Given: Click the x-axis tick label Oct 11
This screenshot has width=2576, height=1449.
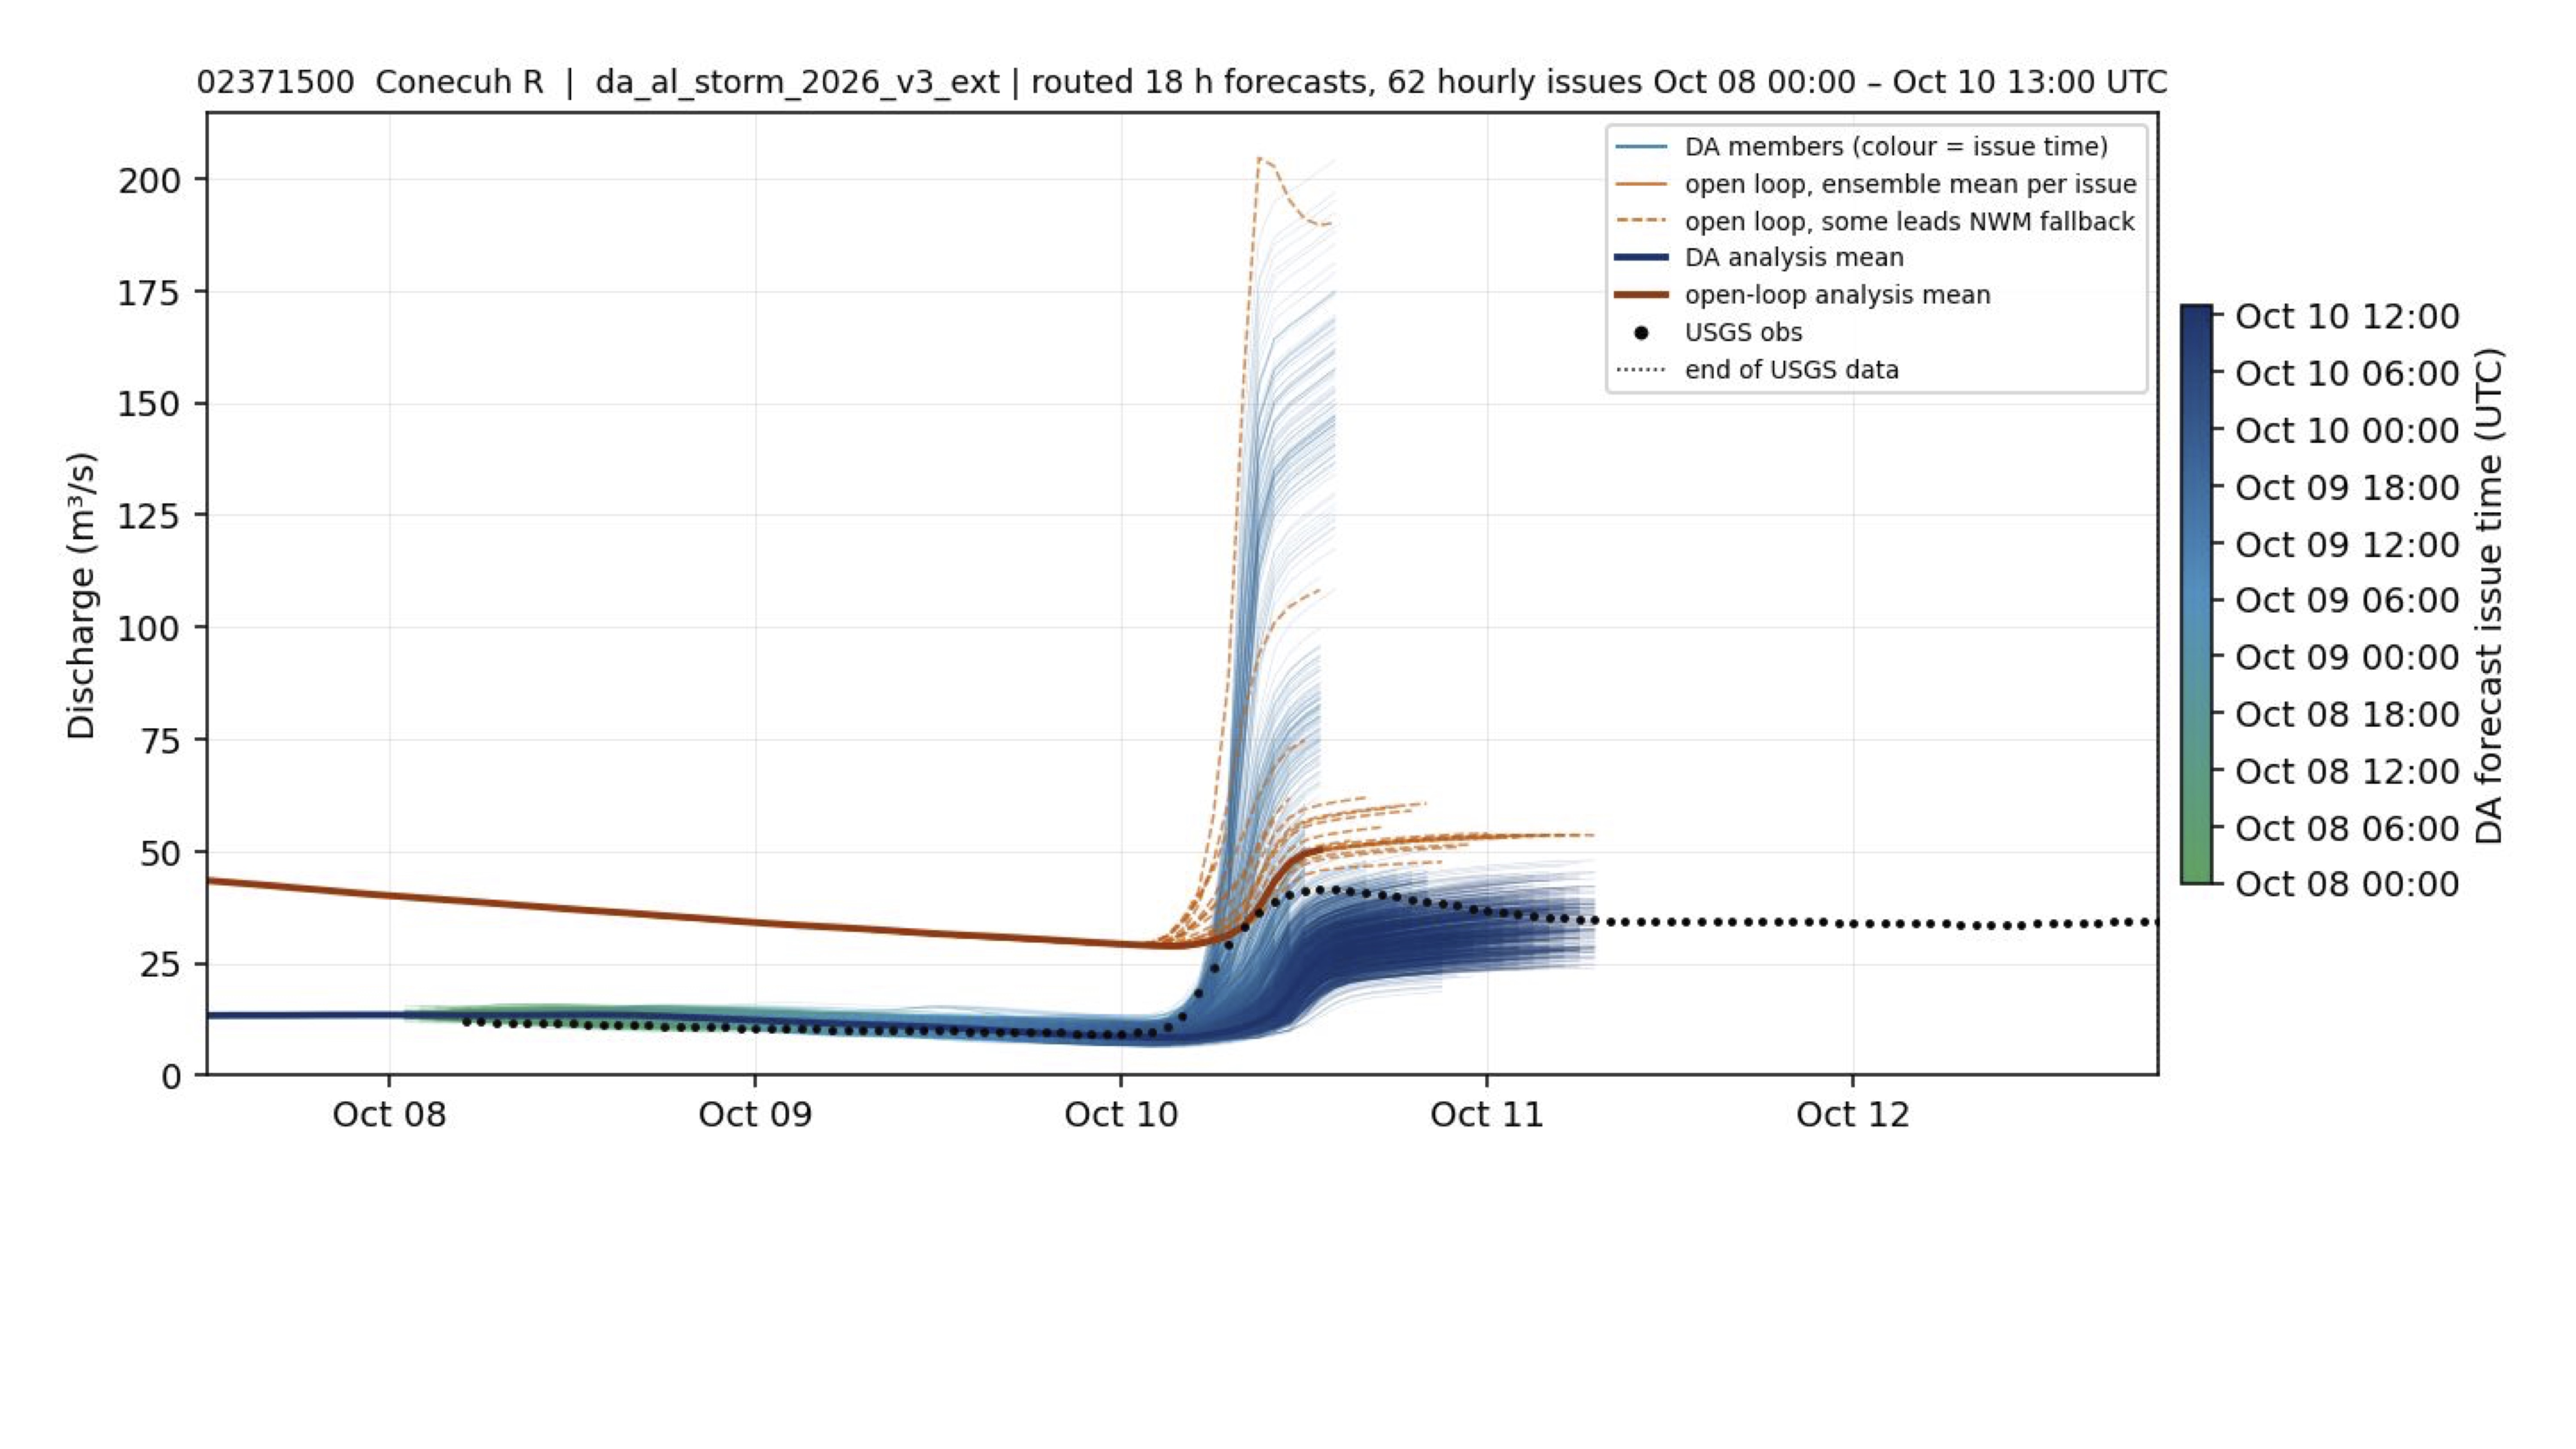Looking at the screenshot, I should tap(1487, 1114).
